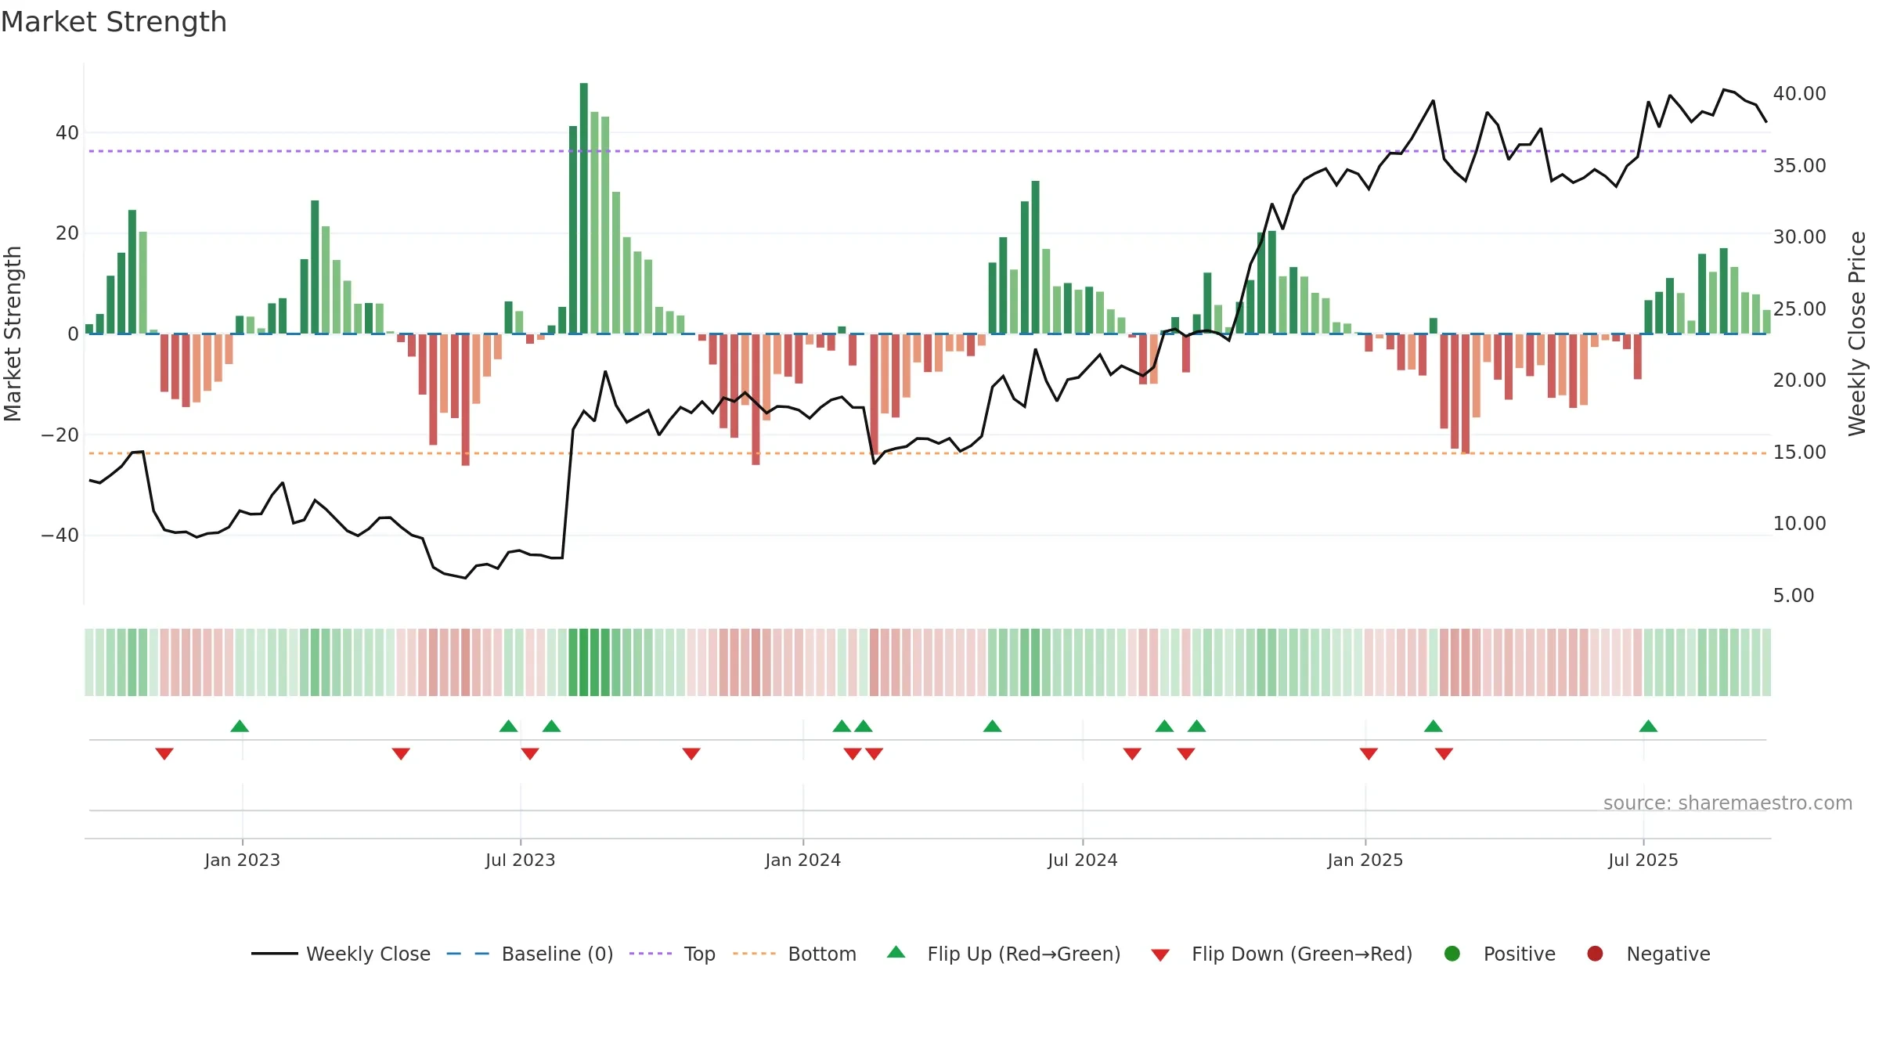The height and width of the screenshot is (1057, 1879).
Task: Click the 5.00 price axis tick
Action: tap(1794, 596)
